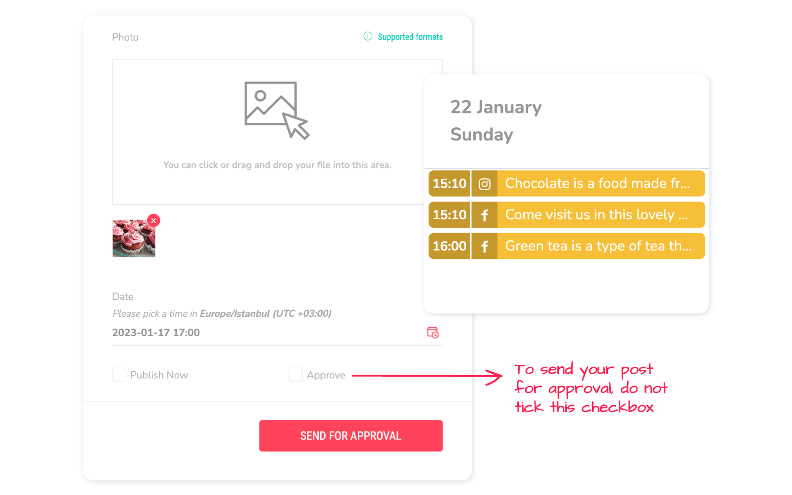Click the Instagram icon on Chocolate post
The width and height of the screenshot is (792, 495).
click(485, 184)
